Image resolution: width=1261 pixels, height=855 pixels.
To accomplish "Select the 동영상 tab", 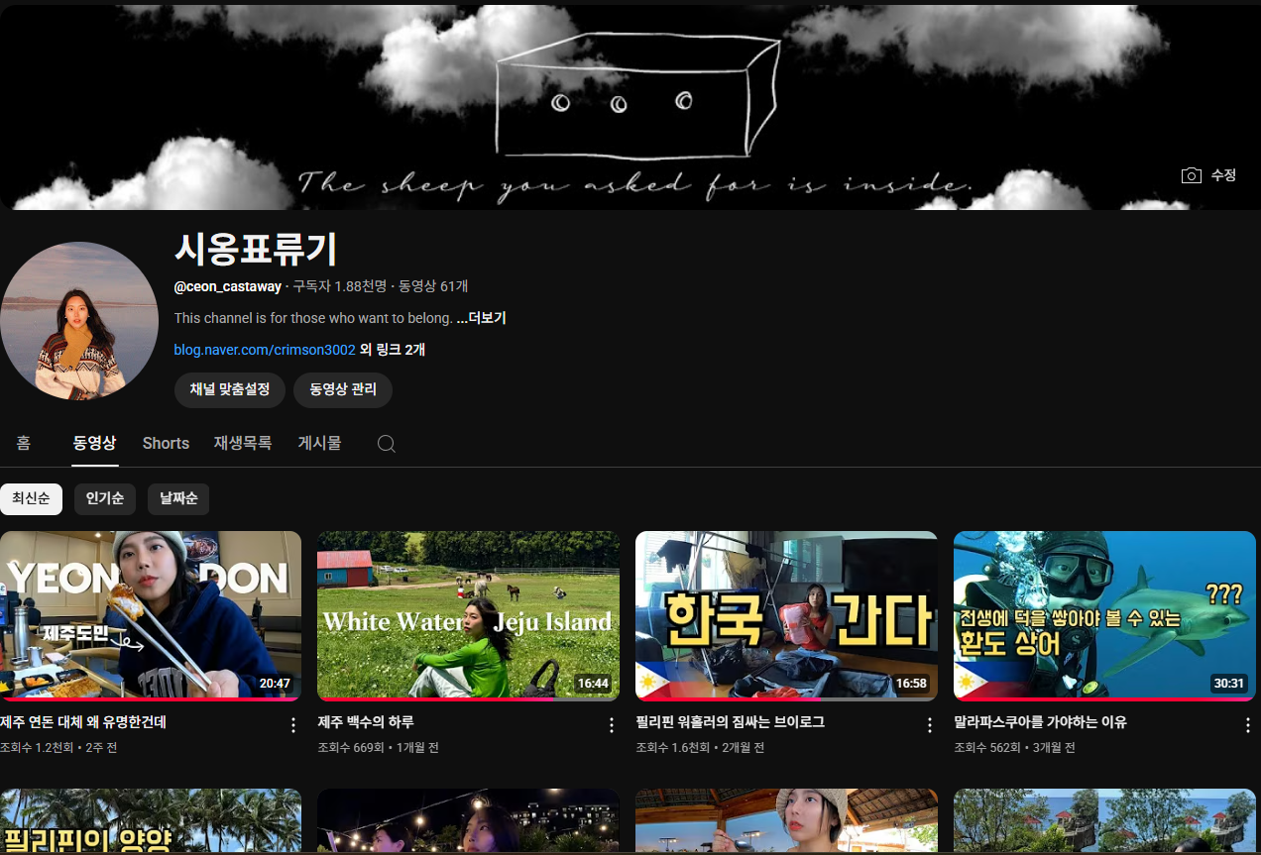I will point(95,443).
